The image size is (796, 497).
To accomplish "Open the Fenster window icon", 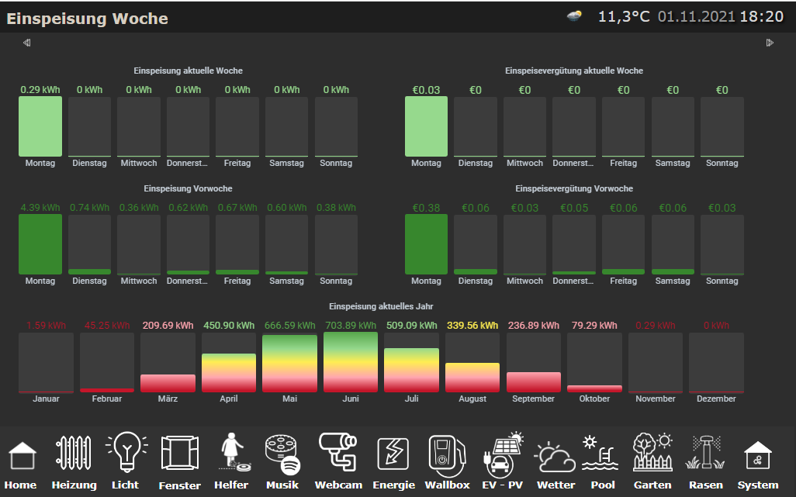I will tap(180, 453).
